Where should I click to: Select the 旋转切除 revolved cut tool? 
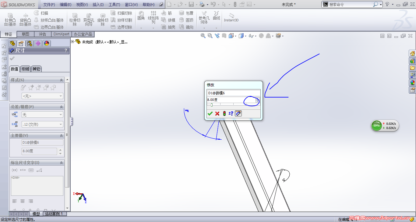pyautogui.click(x=103, y=20)
